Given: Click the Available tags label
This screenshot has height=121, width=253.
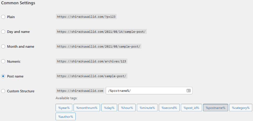Looking at the screenshot, I should tap(67, 98).
